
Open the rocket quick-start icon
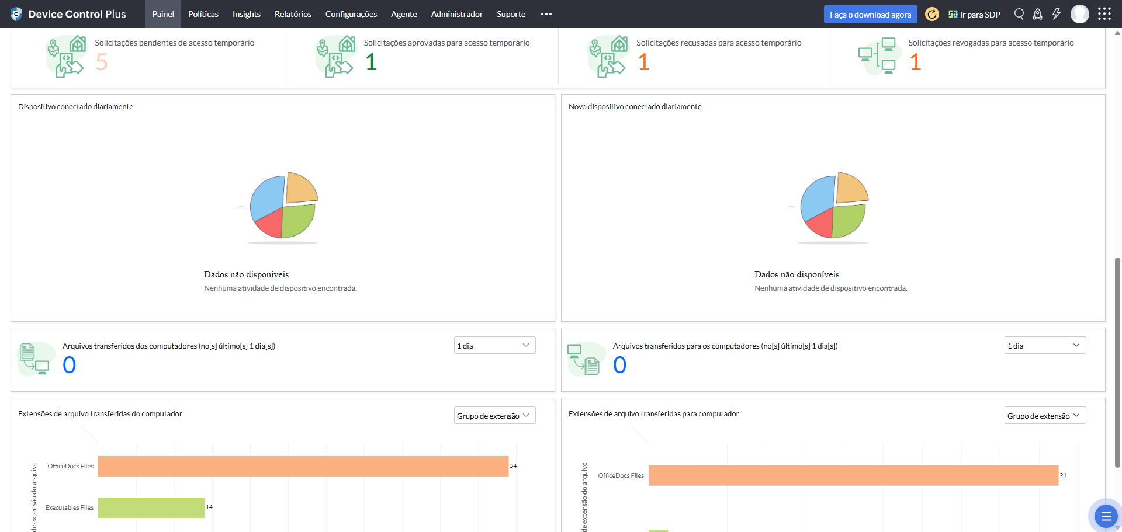(1038, 14)
